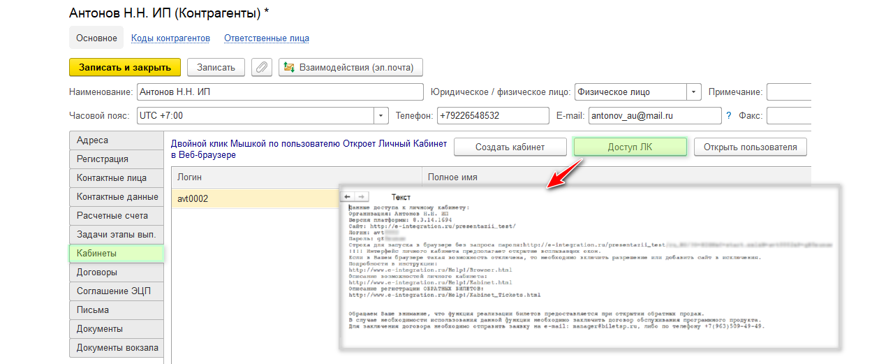Click the Записать и закрыть button
This screenshot has height=364, width=879.
coord(125,67)
